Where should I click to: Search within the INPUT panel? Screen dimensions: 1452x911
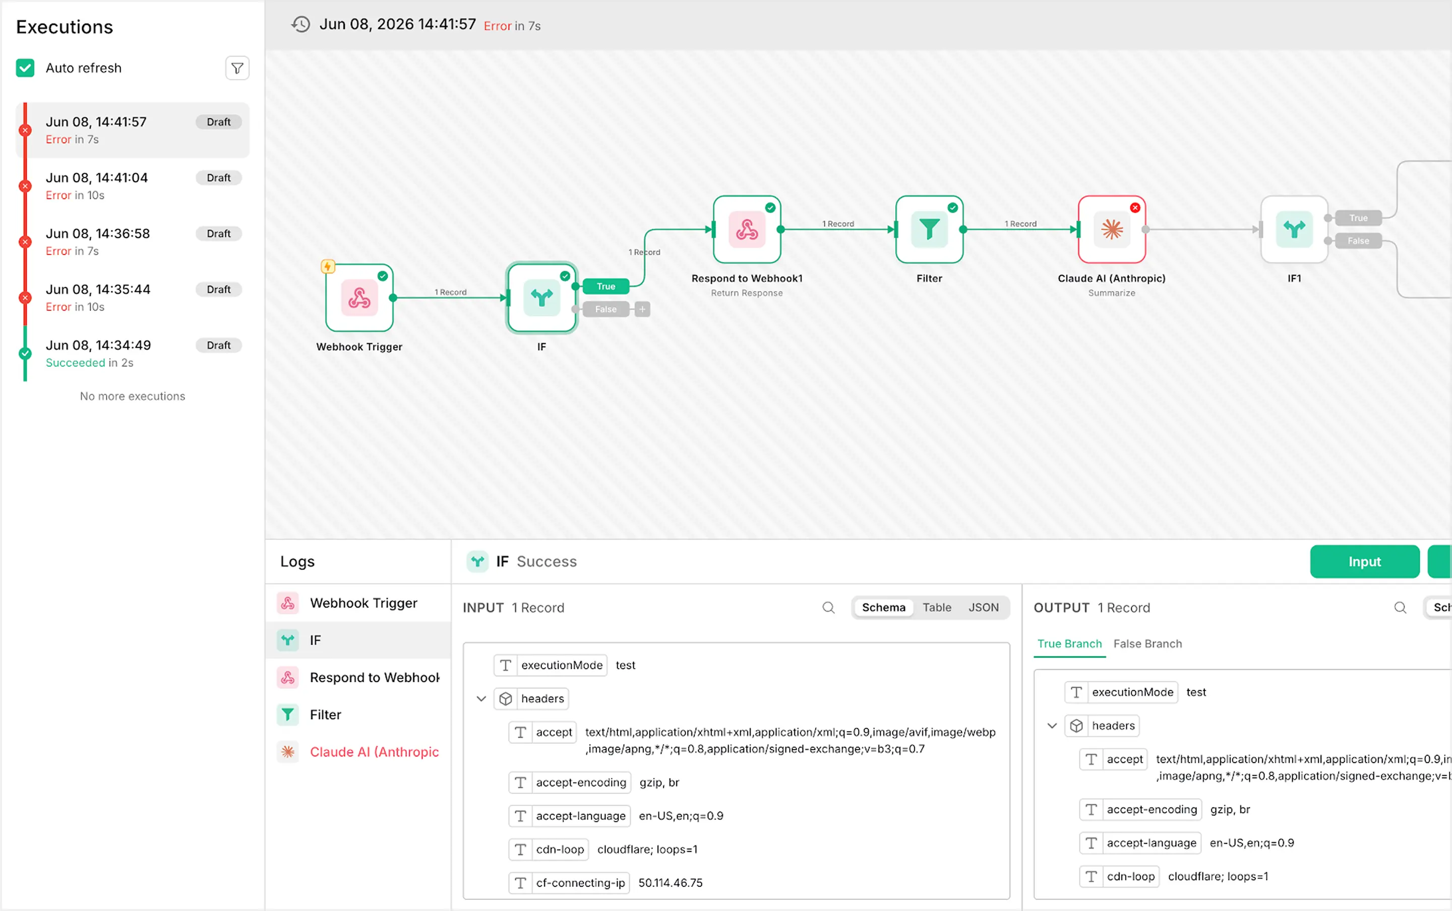point(829,607)
